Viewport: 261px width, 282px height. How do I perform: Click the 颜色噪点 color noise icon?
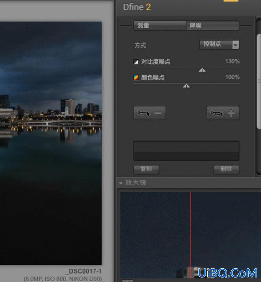tap(136, 77)
